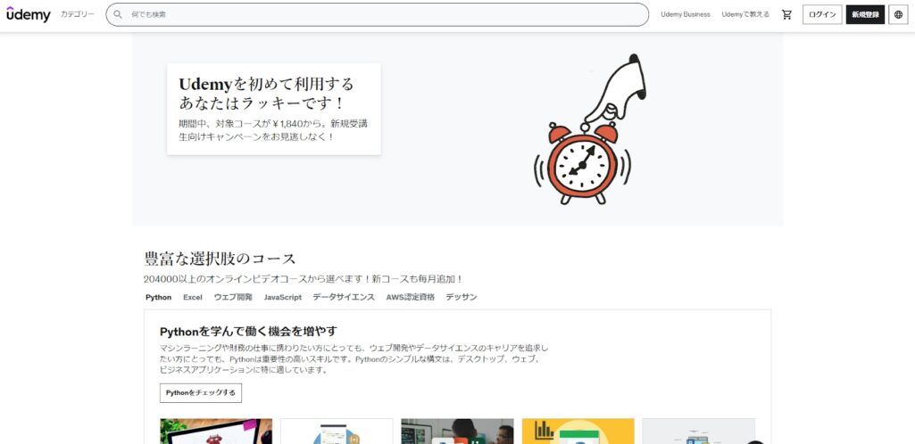
Task: Open the course thumbnail with yellow bar chart
Action: click(578, 432)
